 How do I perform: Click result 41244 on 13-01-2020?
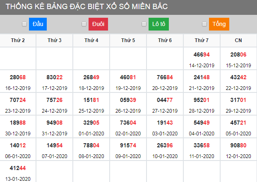[18, 168]
